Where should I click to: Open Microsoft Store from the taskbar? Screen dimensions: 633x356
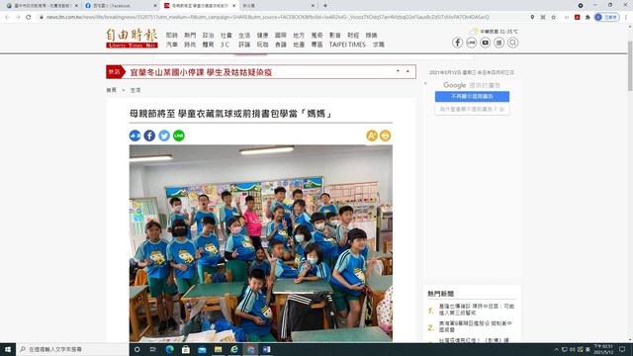pos(186,349)
